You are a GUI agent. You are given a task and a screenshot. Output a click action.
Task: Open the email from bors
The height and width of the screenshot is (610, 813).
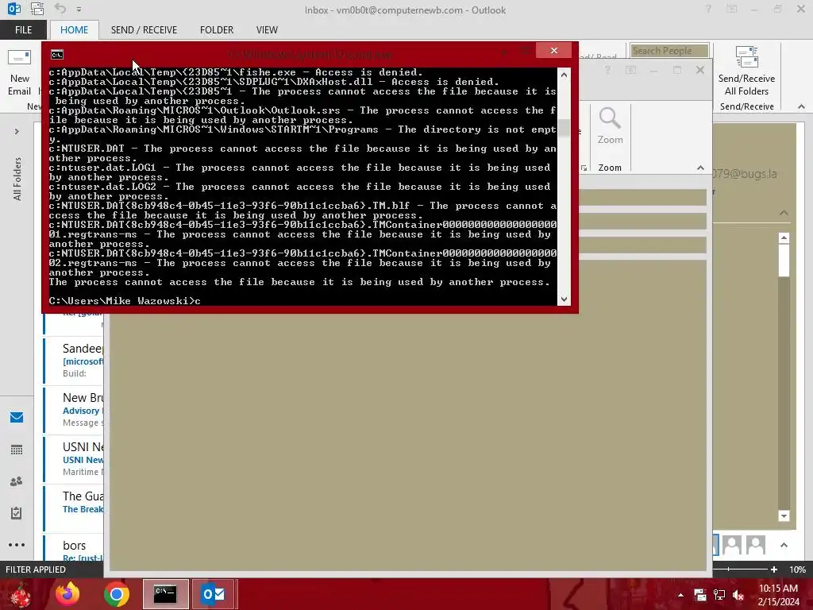pos(74,548)
